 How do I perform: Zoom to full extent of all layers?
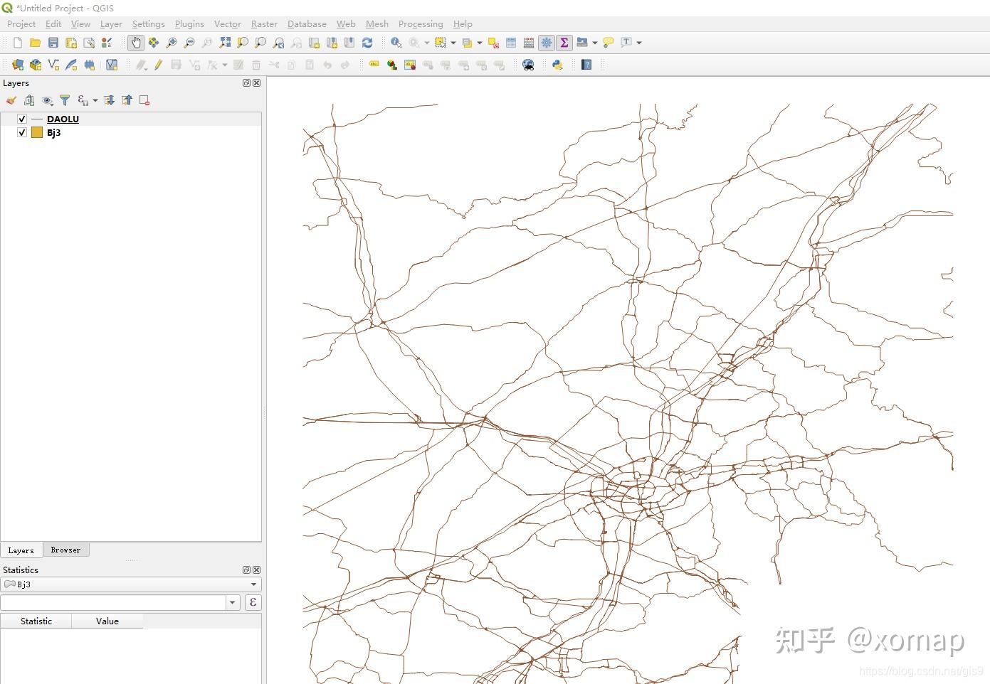pos(225,43)
